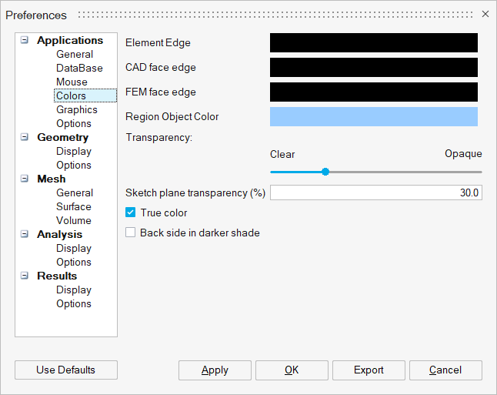
Task: Click the Transparency slider handle
Action: 325,172
